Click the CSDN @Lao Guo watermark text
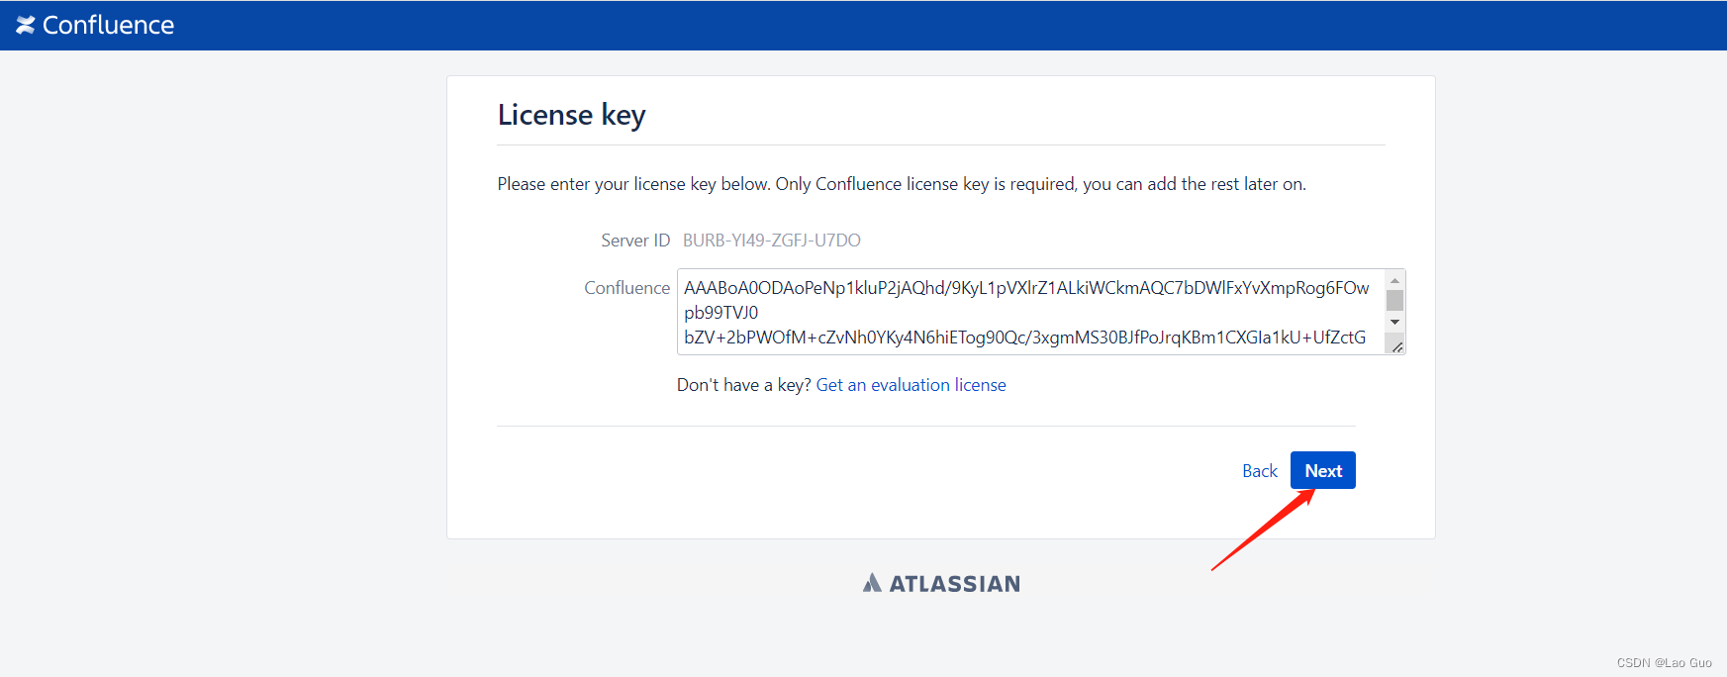Image resolution: width=1727 pixels, height=677 pixels. point(1663,663)
